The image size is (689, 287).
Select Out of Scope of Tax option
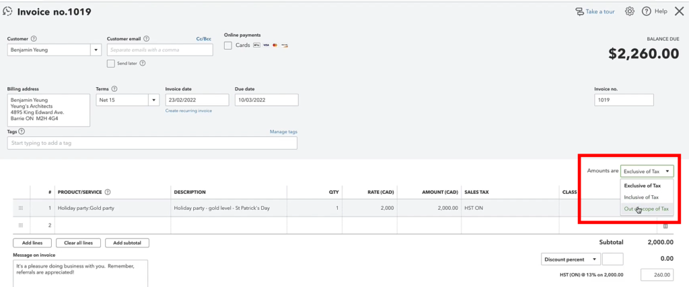(x=647, y=209)
